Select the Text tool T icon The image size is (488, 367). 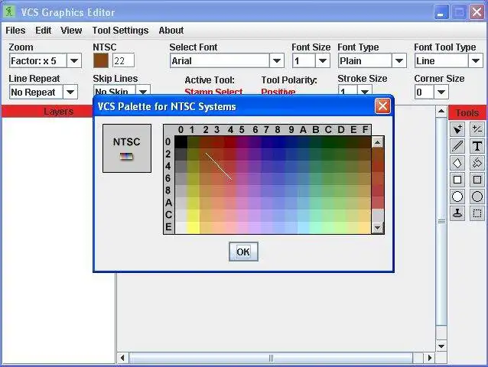pyautogui.click(x=477, y=146)
